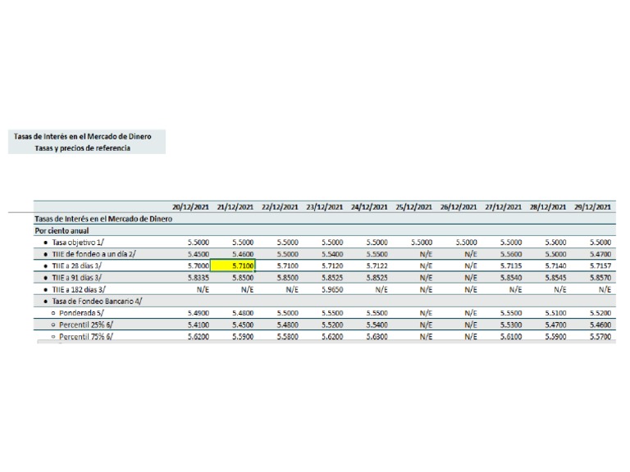Select TIIE de fondeo value 5.4700 for 29/12/2021
This screenshot has height=472, width=630.
tap(600, 254)
